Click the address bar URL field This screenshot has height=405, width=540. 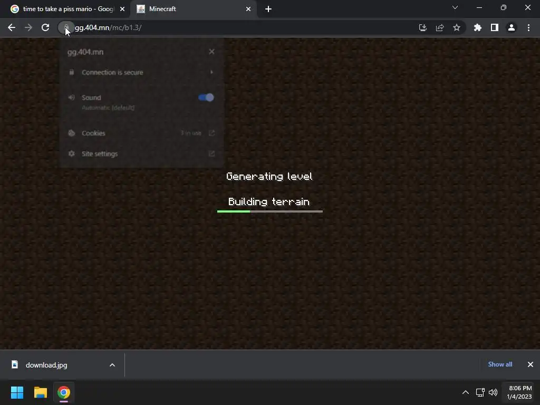tap(241, 27)
